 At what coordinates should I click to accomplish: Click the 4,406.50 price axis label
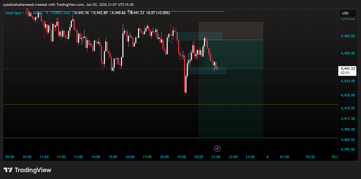point(348,129)
